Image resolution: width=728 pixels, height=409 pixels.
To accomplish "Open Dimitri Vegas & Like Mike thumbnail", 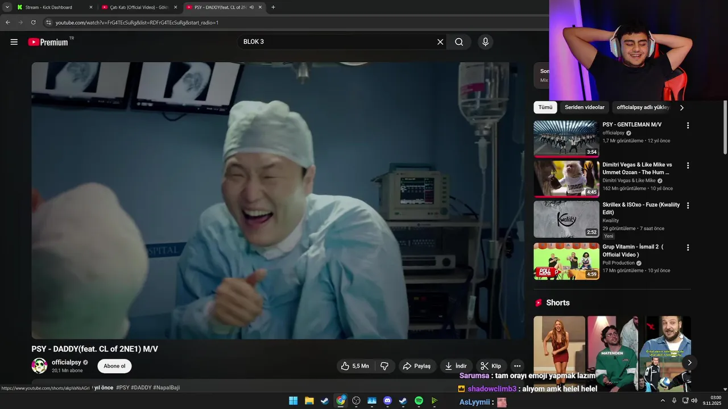I will click(x=566, y=179).
